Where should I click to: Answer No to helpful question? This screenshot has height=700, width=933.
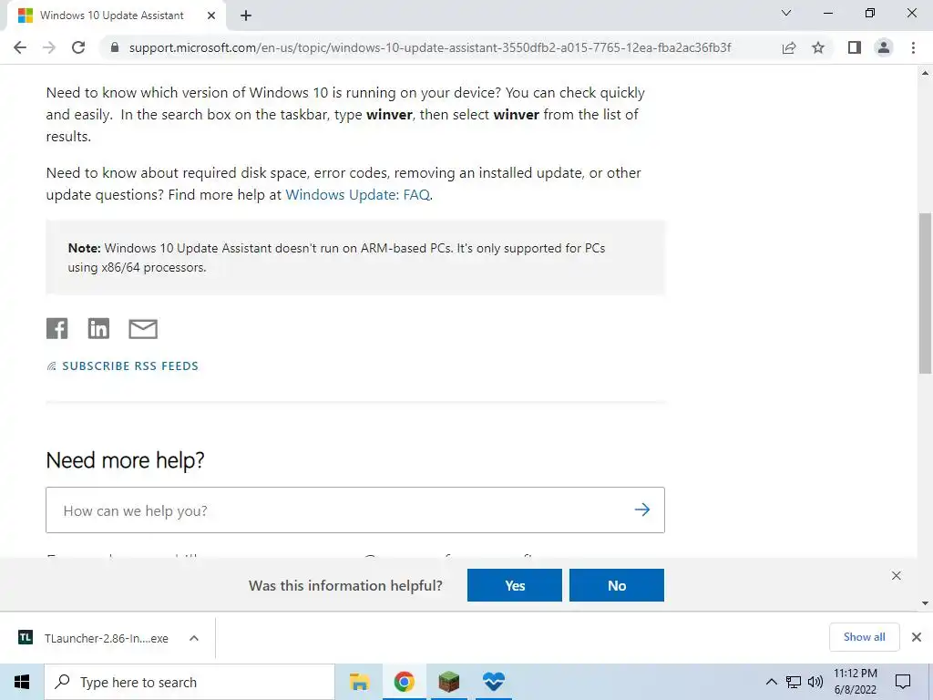click(x=617, y=585)
